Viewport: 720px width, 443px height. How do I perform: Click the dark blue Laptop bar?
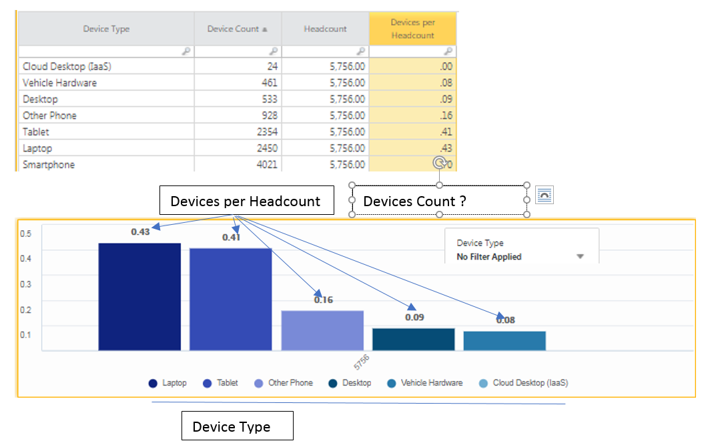point(139,297)
